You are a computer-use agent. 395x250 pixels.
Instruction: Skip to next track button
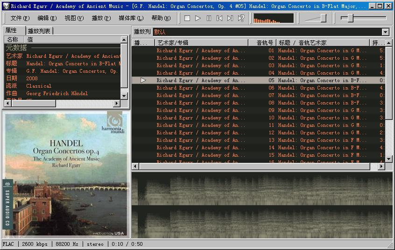point(230,18)
